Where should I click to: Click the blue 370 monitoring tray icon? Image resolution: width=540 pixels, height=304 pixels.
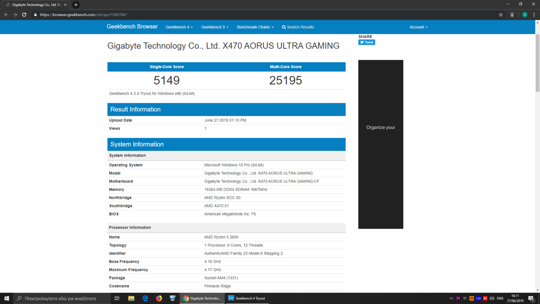[x=478, y=298]
